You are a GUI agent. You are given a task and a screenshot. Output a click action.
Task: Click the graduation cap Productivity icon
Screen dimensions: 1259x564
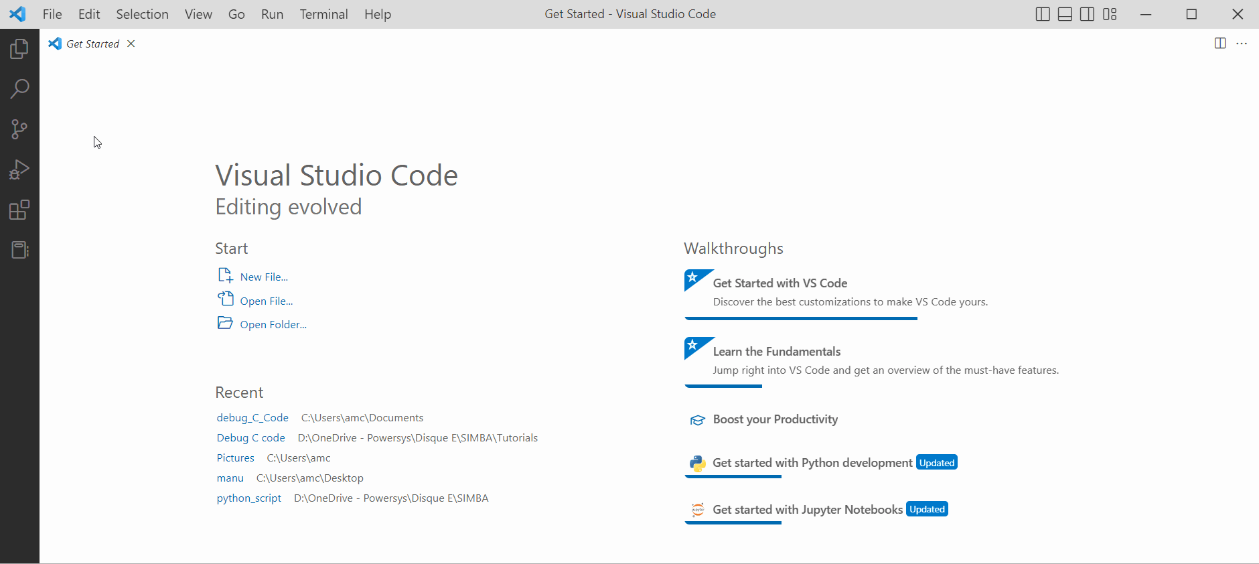(698, 420)
